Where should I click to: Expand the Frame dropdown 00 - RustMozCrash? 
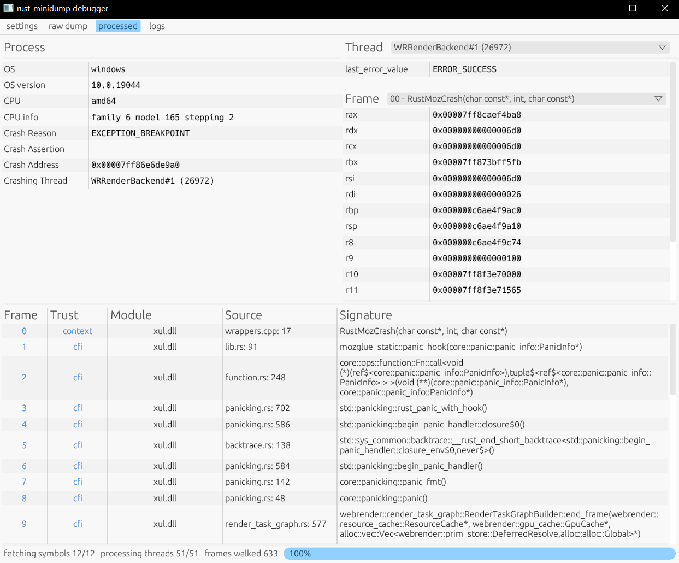(x=527, y=99)
